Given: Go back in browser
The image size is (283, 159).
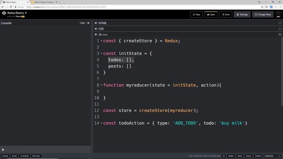Looking at the screenshot, I should pos(3,7).
